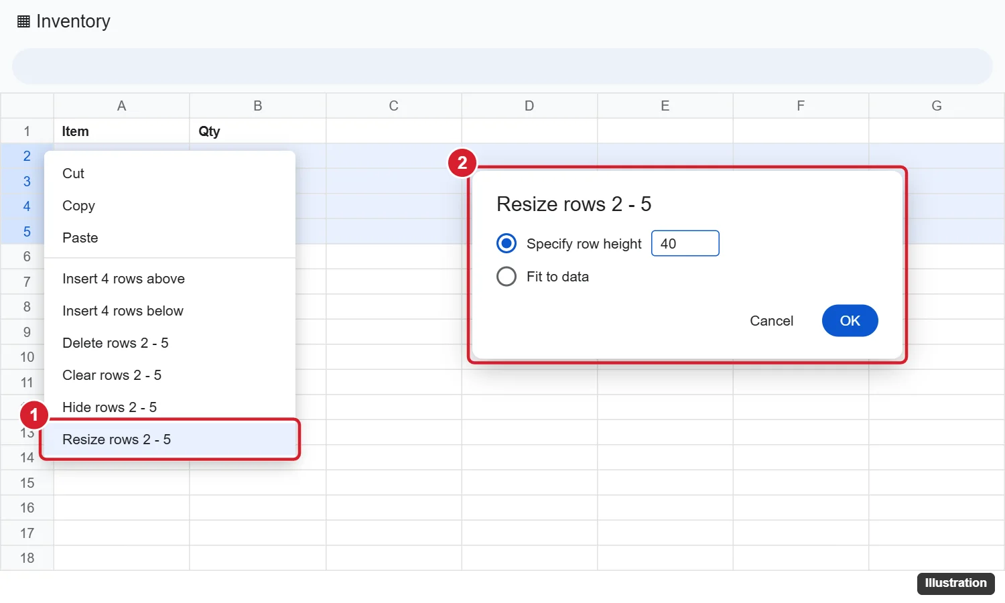Choose Hide rows 2 - 5
The width and height of the screenshot is (1005, 603).
tap(170, 407)
